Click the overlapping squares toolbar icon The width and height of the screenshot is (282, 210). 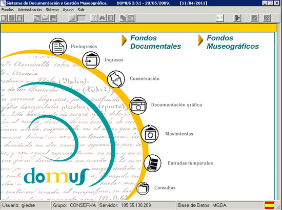click(123, 18)
